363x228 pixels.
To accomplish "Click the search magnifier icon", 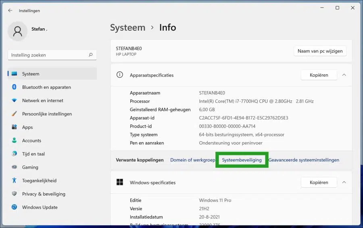I will pyautogui.click(x=90, y=55).
